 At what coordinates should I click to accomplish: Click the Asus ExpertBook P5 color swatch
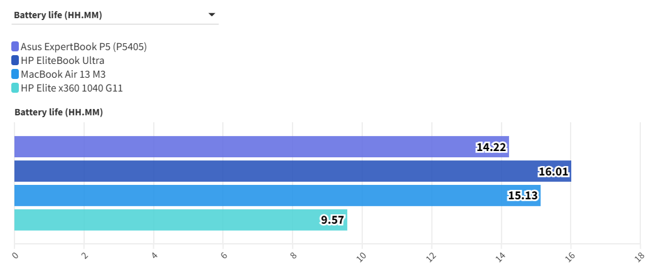(15, 46)
